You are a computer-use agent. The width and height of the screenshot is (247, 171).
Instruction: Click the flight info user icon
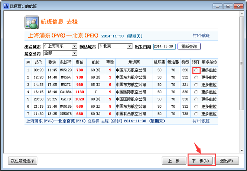tap(32, 22)
